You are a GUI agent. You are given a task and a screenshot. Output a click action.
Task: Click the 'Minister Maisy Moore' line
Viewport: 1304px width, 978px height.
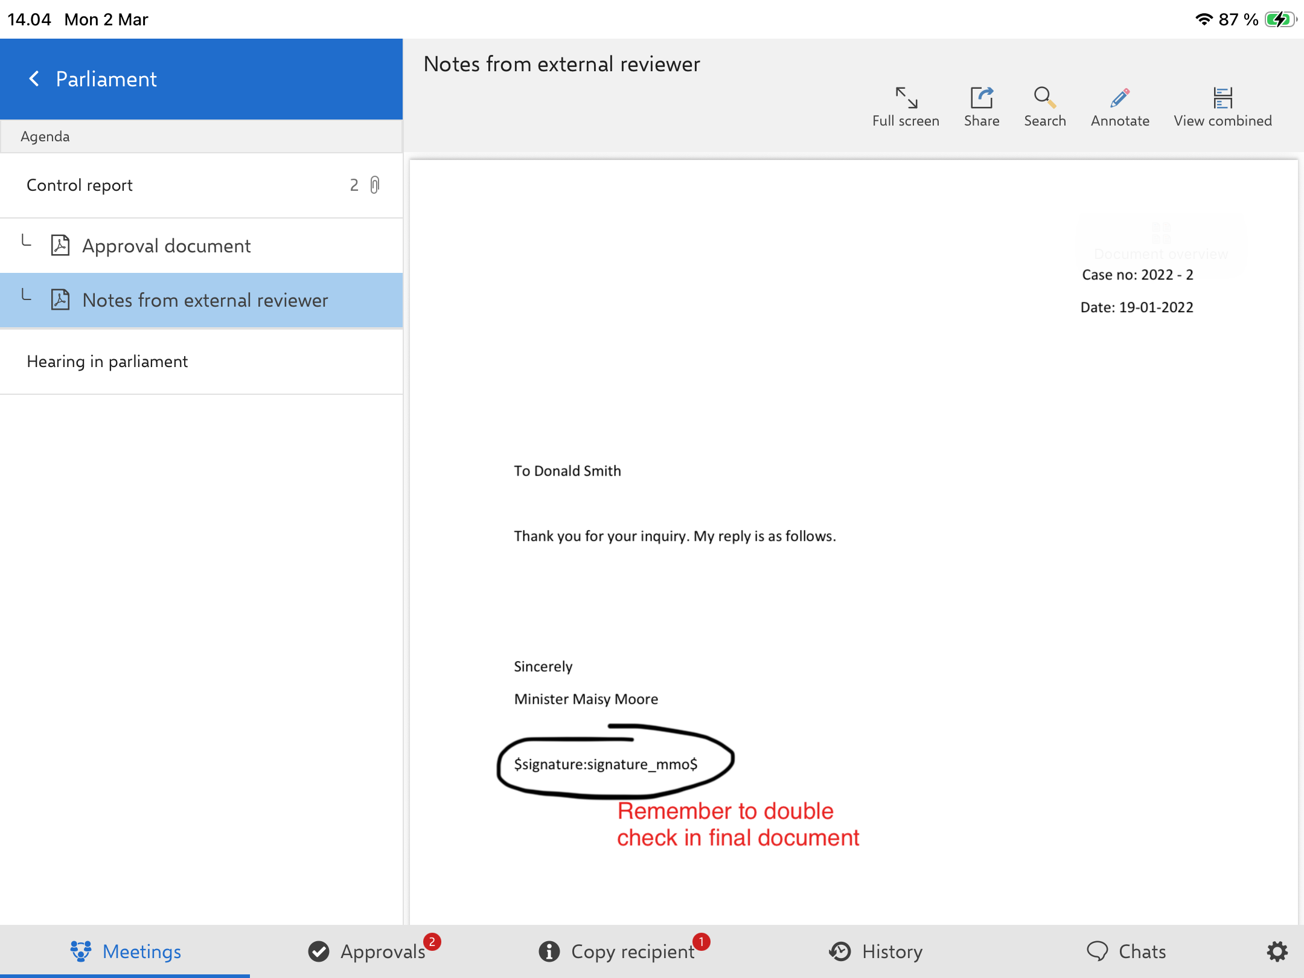[586, 699]
